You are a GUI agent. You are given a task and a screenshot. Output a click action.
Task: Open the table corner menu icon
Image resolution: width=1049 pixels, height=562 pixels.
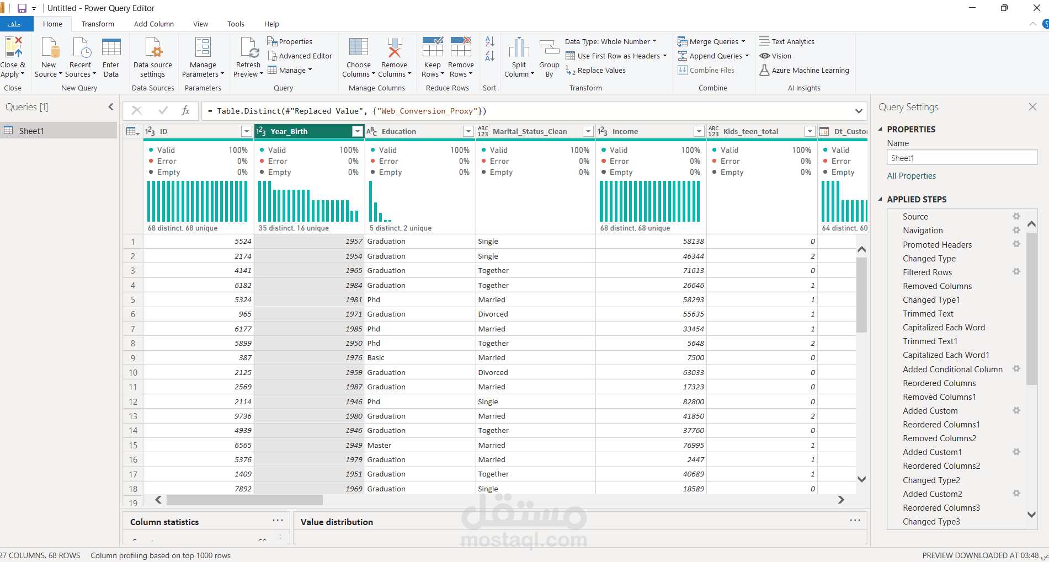tap(133, 131)
